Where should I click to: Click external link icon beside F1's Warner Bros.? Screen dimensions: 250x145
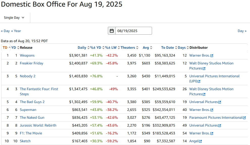tap(212, 134)
